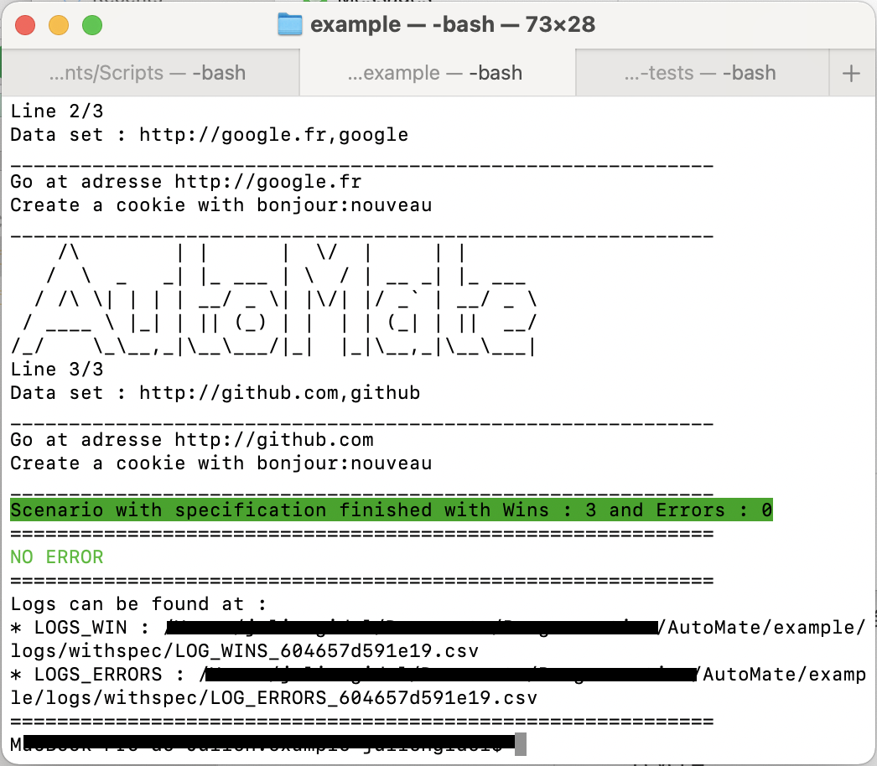This screenshot has height=766, width=877.
Task: Click 'Data set : http://google.fr,google' line
Action: [209, 135]
